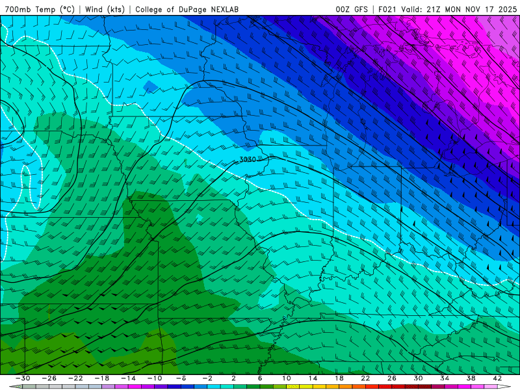520x390 pixels.
Task: Click the '34' colorbar tick label
Action: point(445,378)
